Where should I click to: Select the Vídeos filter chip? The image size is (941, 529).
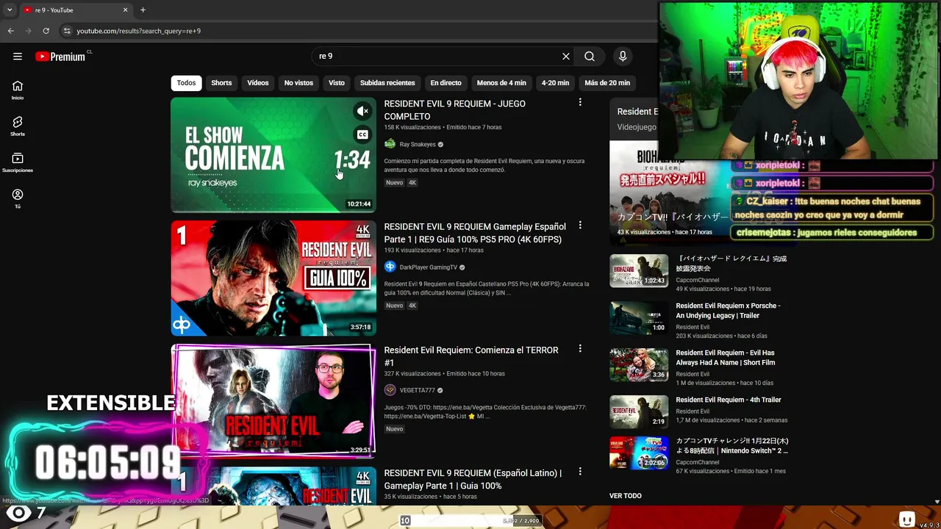tap(258, 83)
